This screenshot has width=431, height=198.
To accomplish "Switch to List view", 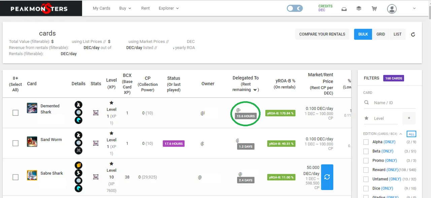I will click(398, 34).
